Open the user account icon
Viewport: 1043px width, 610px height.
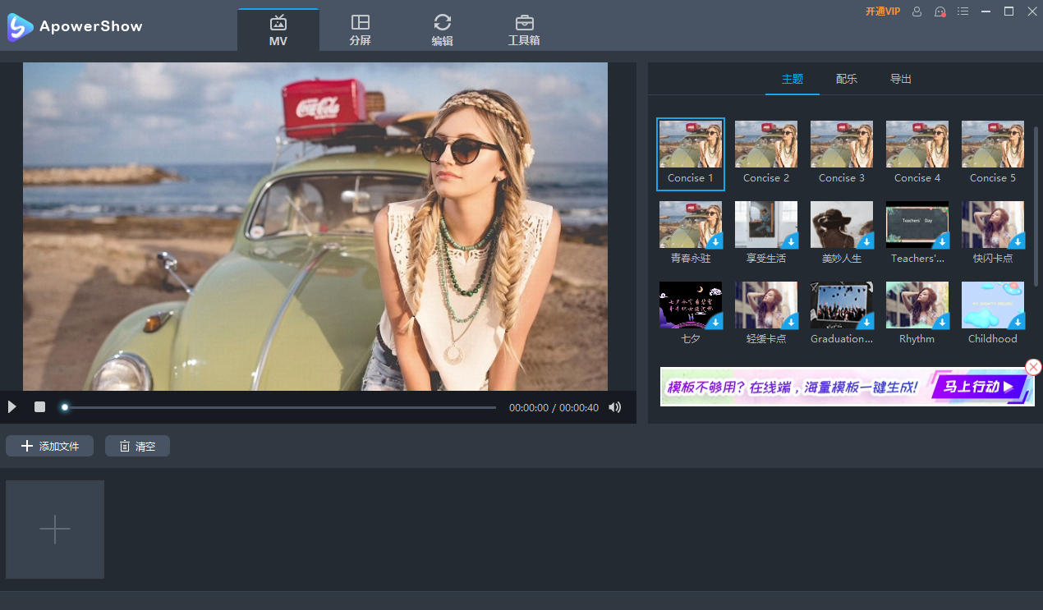point(917,11)
